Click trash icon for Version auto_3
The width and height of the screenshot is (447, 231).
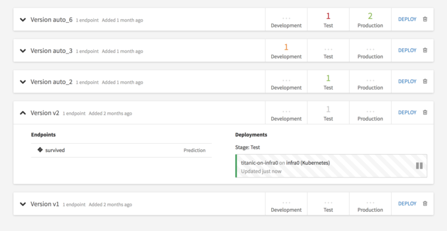coord(425,51)
